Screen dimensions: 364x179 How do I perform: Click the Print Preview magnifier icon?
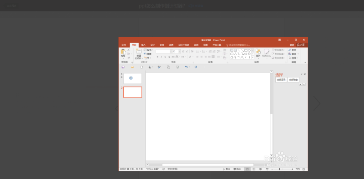168,67
